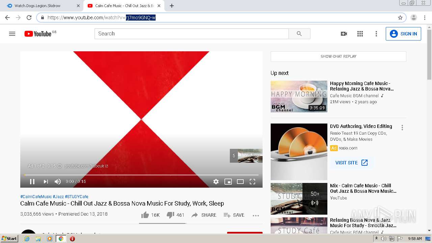Click the Visit Site ad button
Image resolution: width=432 pixels, height=243 pixels.
point(352,163)
